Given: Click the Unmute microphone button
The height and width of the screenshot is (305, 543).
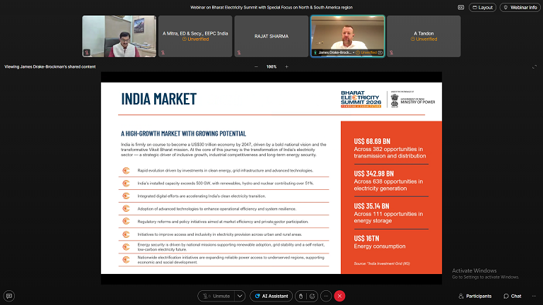Looking at the screenshot, I should [216, 296].
